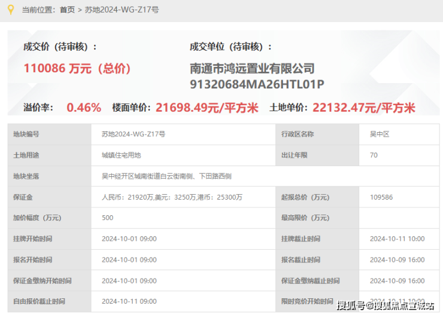Click the credit code 91320684MA26HTL01P
Screen dimensions: 443x315
click(x=257, y=84)
